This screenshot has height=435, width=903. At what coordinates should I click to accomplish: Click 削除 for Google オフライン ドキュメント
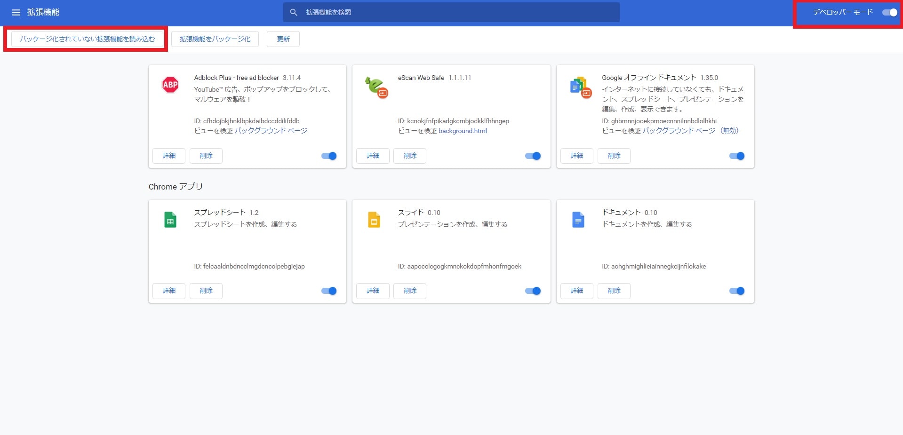click(x=614, y=156)
